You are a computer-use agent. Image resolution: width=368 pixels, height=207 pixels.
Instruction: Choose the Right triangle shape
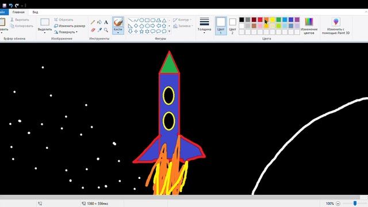pos(131,26)
